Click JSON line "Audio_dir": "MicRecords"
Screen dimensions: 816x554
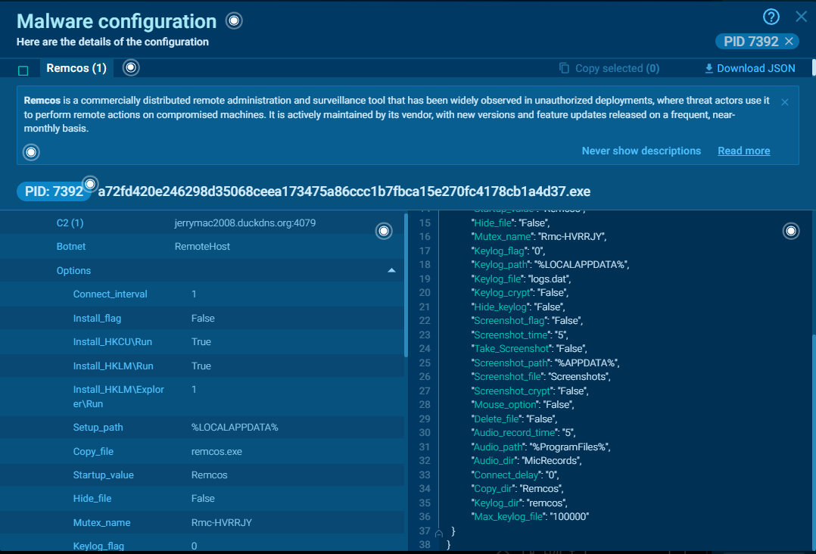click(527, 461)
